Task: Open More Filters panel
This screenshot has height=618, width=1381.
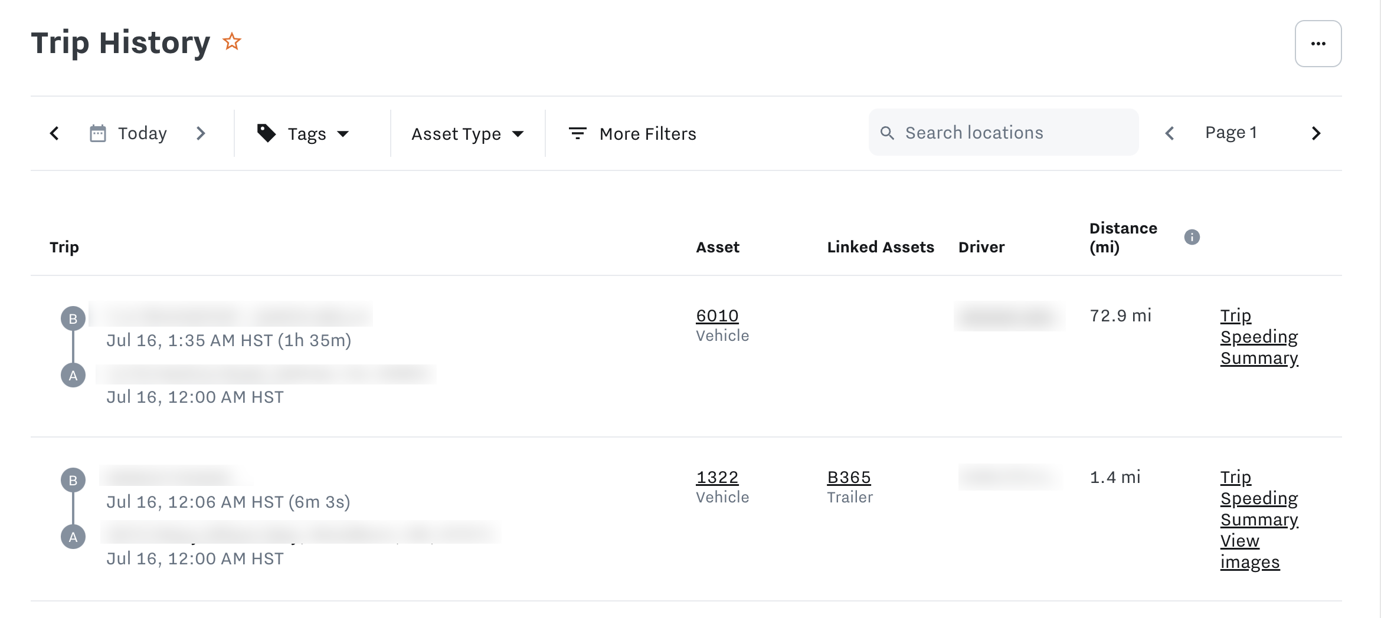Action: [632, 134]
